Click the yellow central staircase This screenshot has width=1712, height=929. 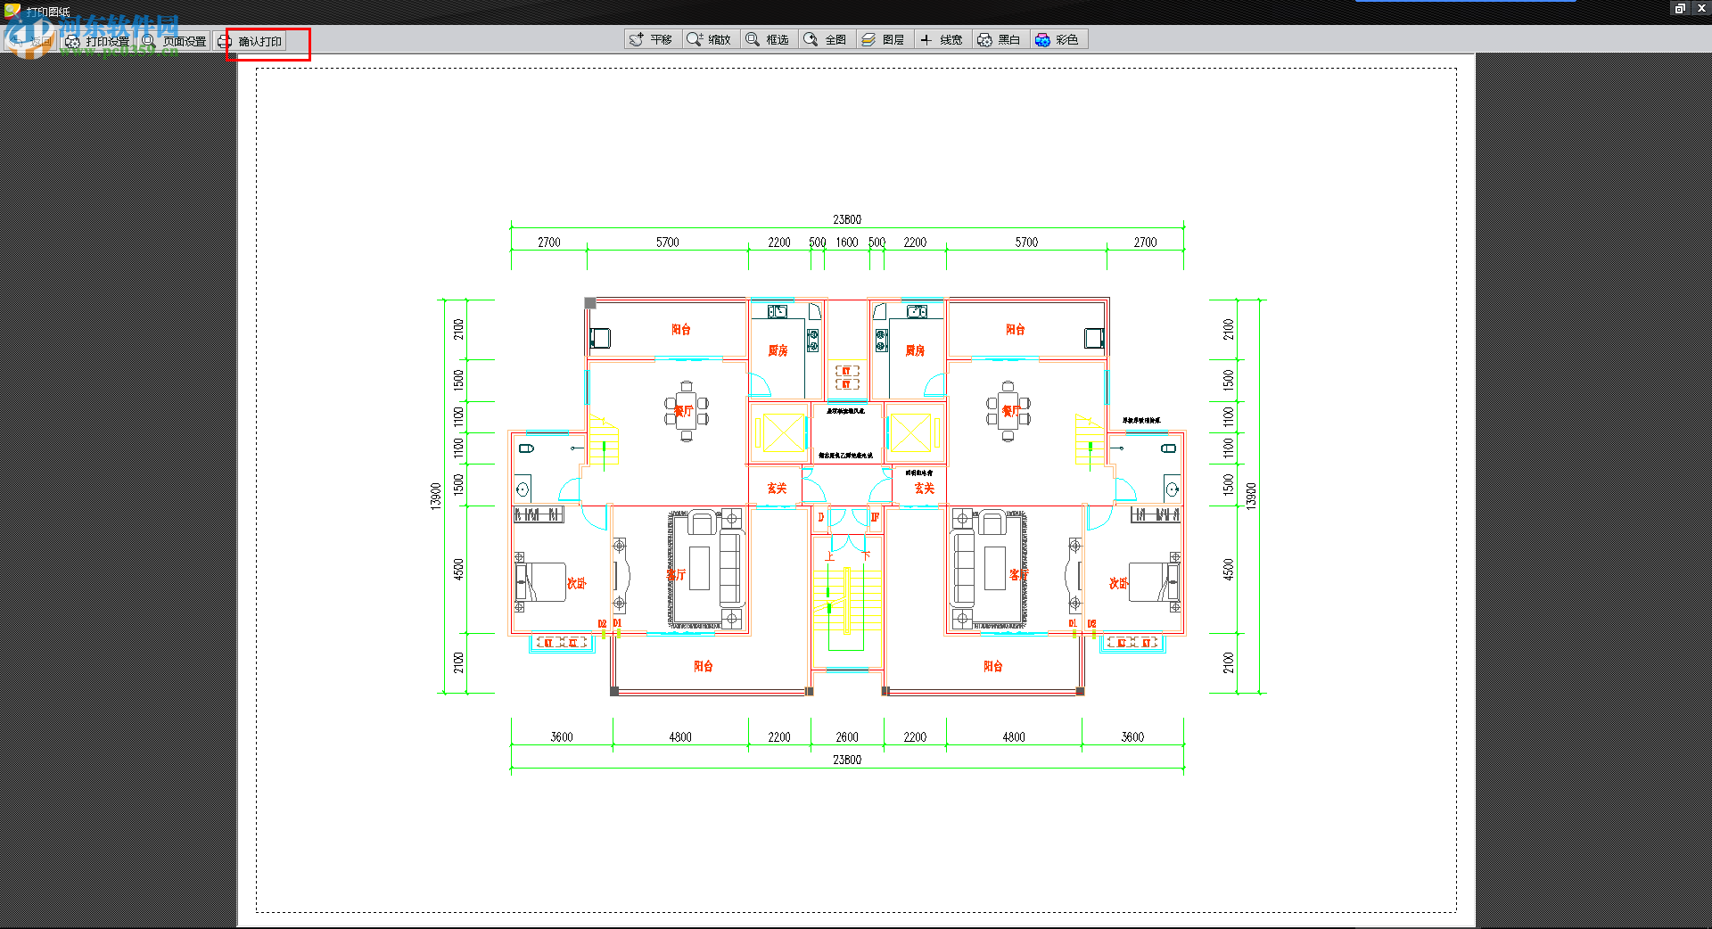pyautogui.click(x=847, y=602)
